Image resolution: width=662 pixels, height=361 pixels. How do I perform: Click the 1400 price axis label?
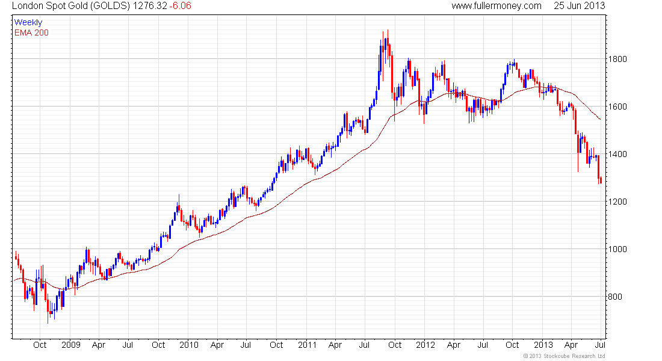617,154
